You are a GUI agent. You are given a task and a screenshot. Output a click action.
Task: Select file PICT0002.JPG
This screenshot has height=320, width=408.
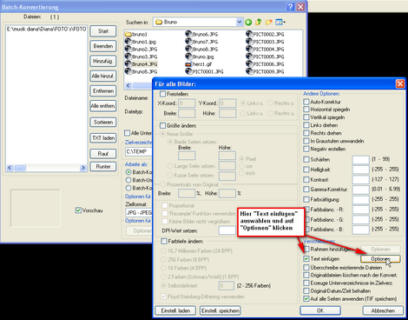[265, 34]
